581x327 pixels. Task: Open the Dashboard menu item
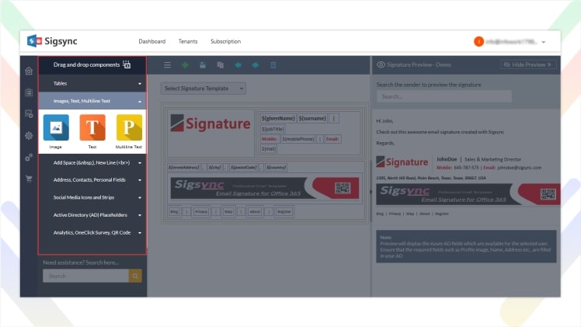coord(152,41)
